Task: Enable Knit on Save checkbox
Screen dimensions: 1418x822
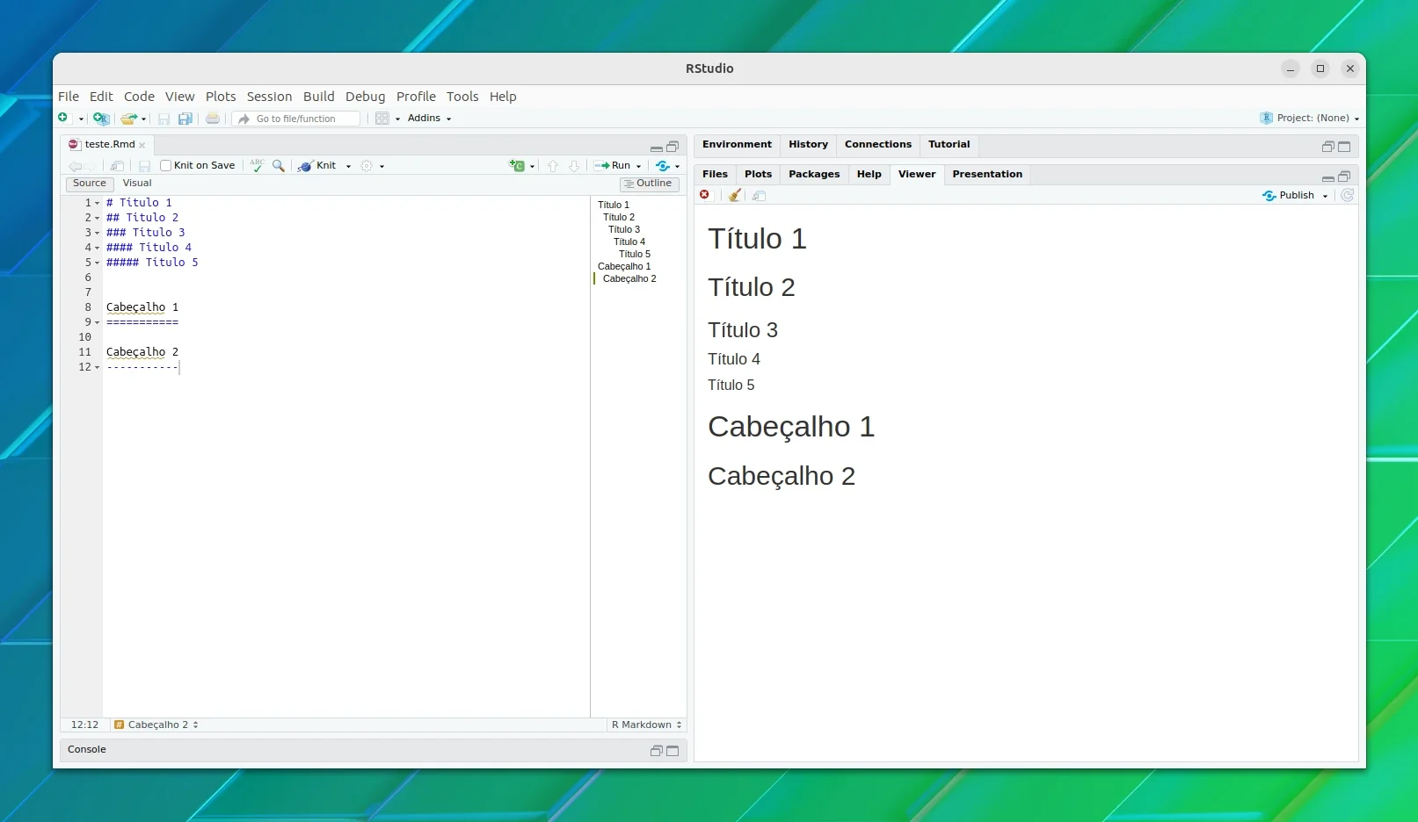Action: (165, 166)
